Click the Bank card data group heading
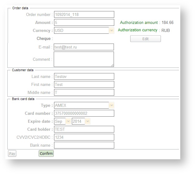Image resolution: width=195 pixels, height=174 pixels. pos(23,99)
